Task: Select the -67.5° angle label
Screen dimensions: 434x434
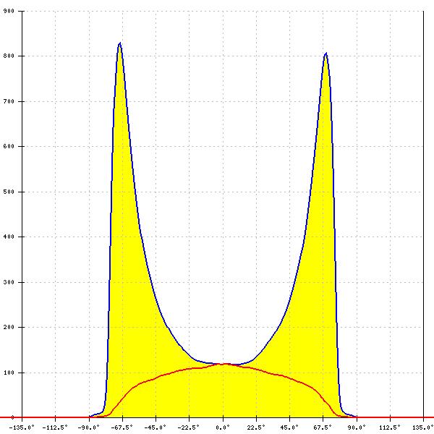Action: pyautogui.click(x=122, y=427)
